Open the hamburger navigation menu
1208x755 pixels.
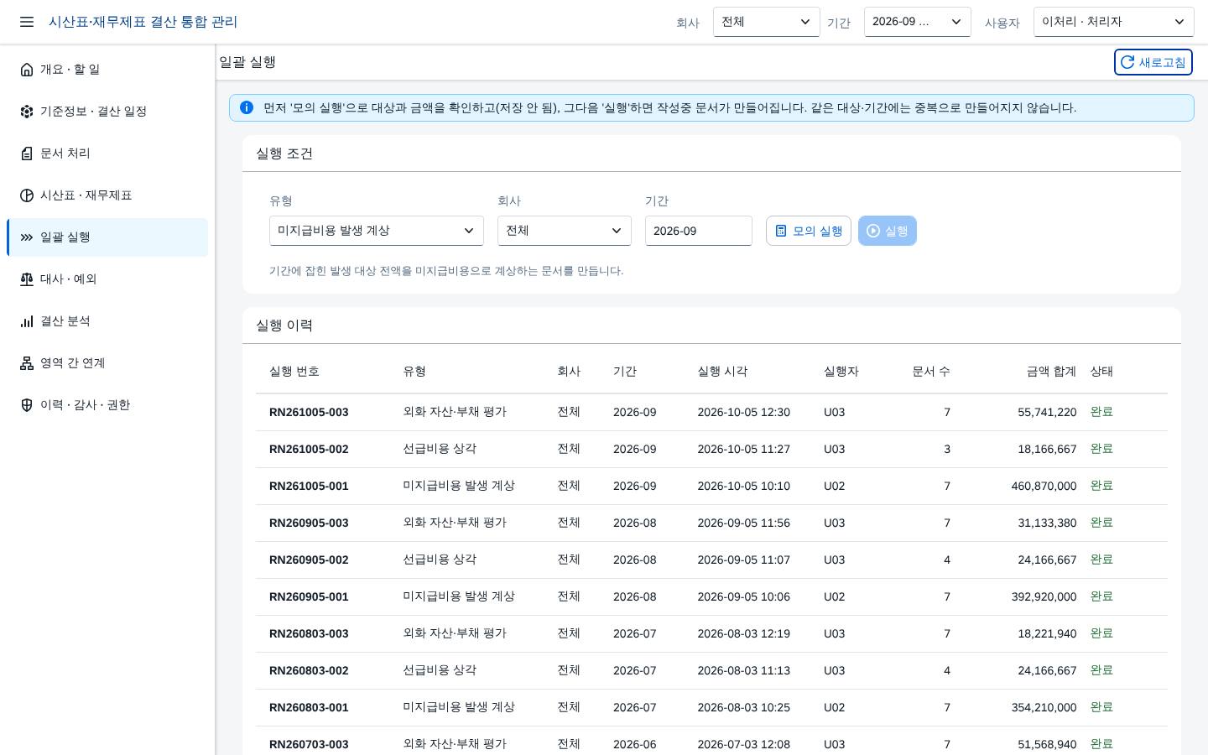point(27,22)
